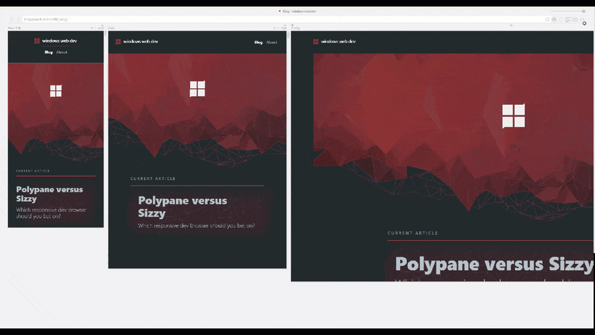Click the globe icon beside the reload icon
Image resolution: width=595 pixels, height=335 pixels.
pyautogui.click(x=554, y=20)
